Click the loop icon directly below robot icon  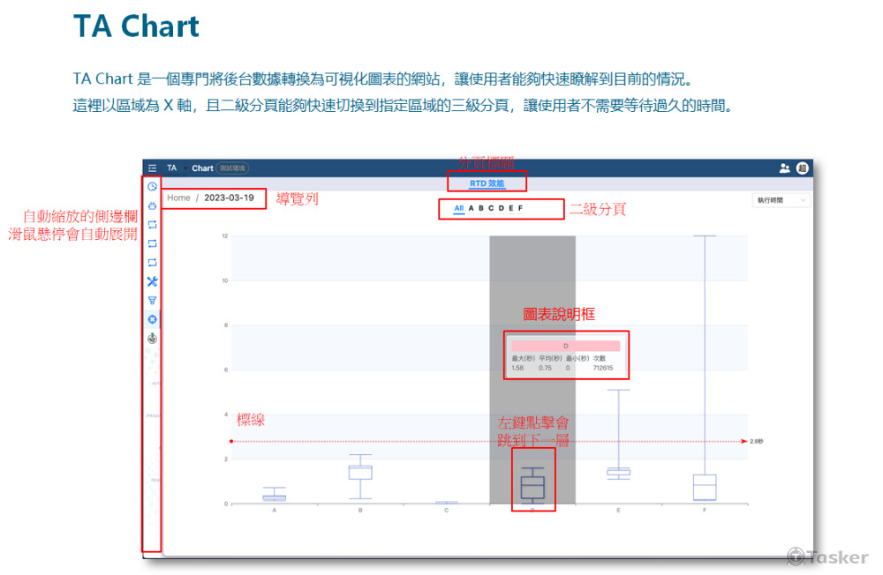(152, 225)
